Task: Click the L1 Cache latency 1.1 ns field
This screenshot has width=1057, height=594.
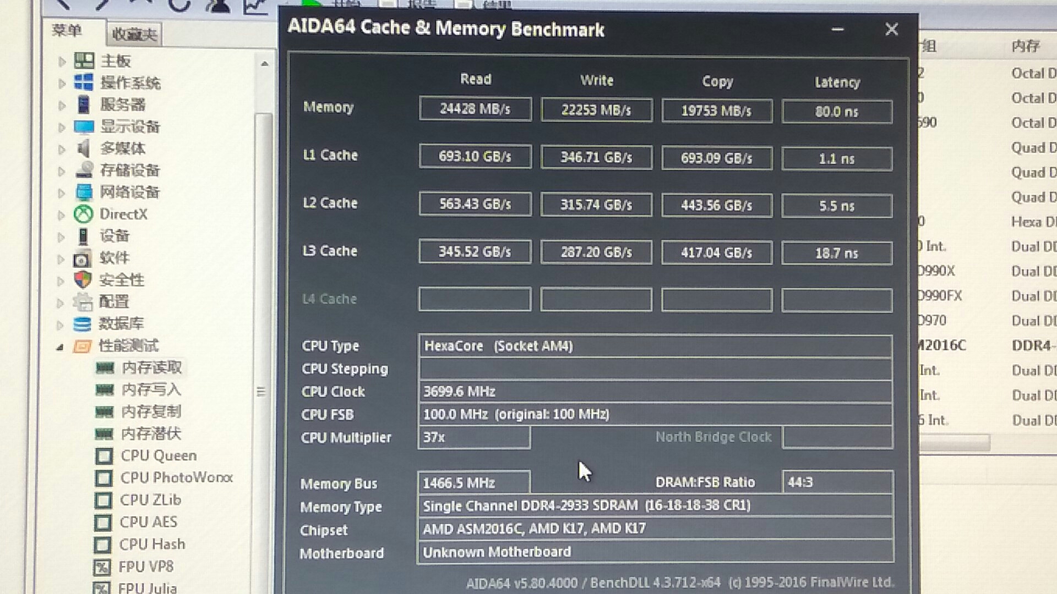Action: tap(837, 159)
